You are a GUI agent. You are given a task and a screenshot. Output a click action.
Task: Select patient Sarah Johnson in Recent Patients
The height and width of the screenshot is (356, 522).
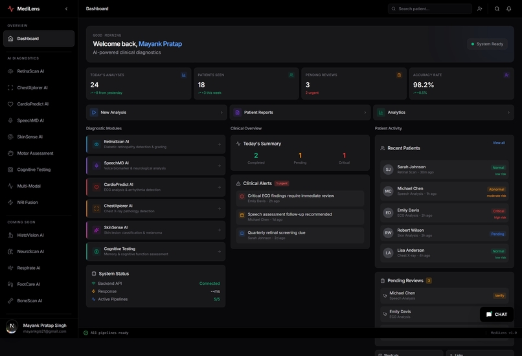tap(444, 170)
